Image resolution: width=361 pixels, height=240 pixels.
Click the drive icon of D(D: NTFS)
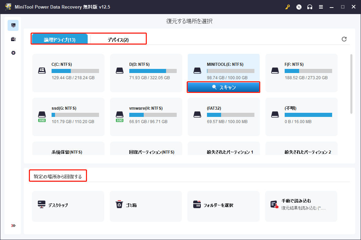click(120, 71)
